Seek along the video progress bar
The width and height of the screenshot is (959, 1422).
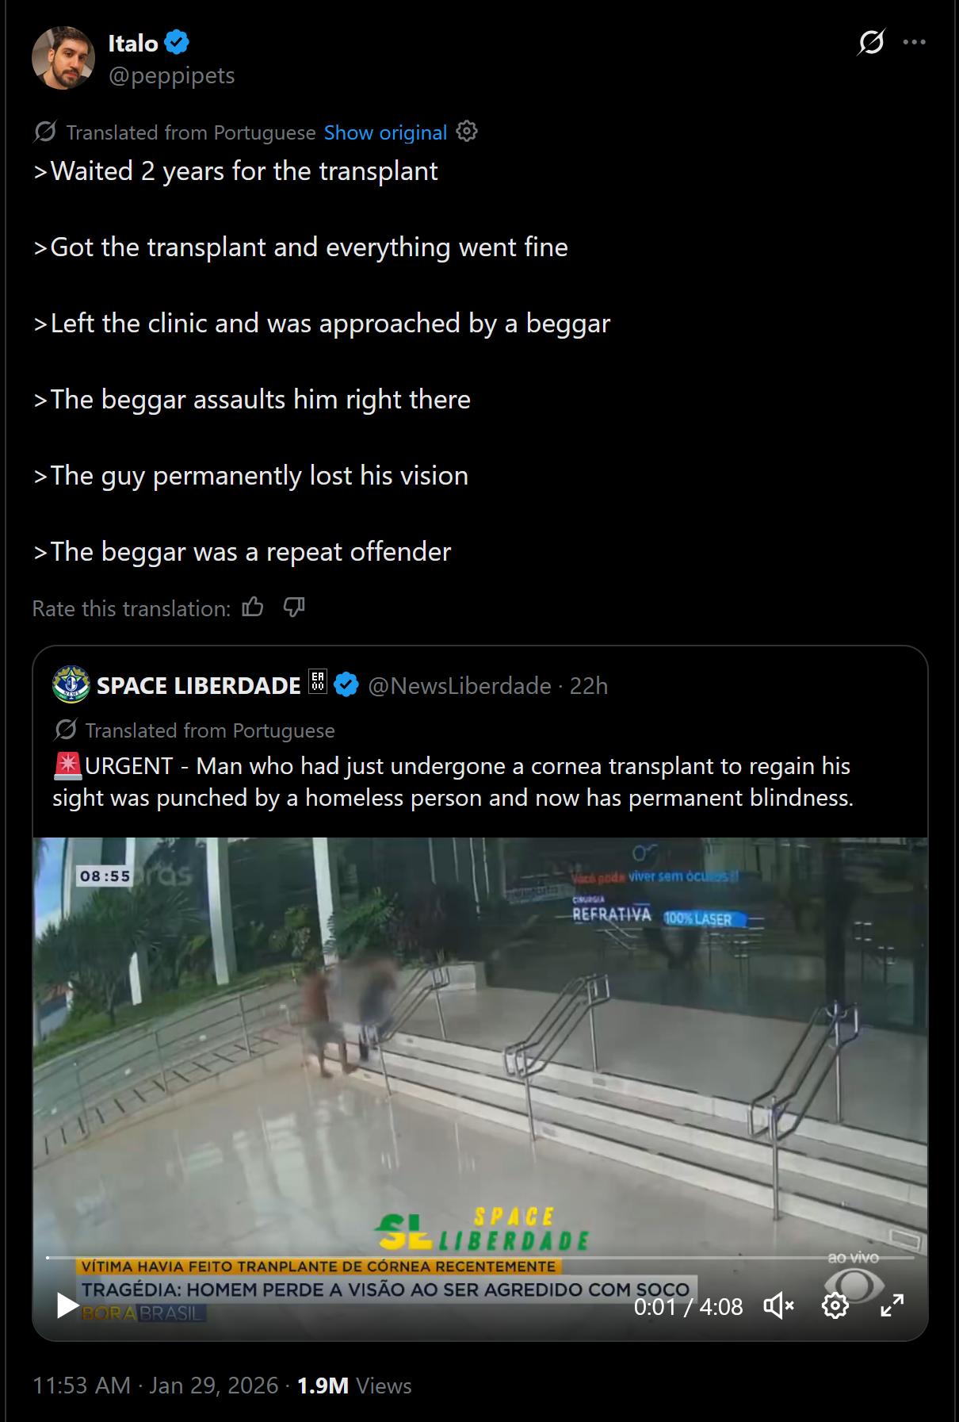(479, 1258)
